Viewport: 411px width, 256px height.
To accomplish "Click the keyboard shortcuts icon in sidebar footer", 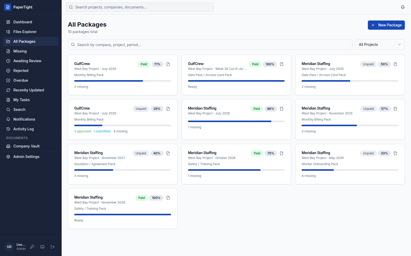I will click(x=42, y=247).
